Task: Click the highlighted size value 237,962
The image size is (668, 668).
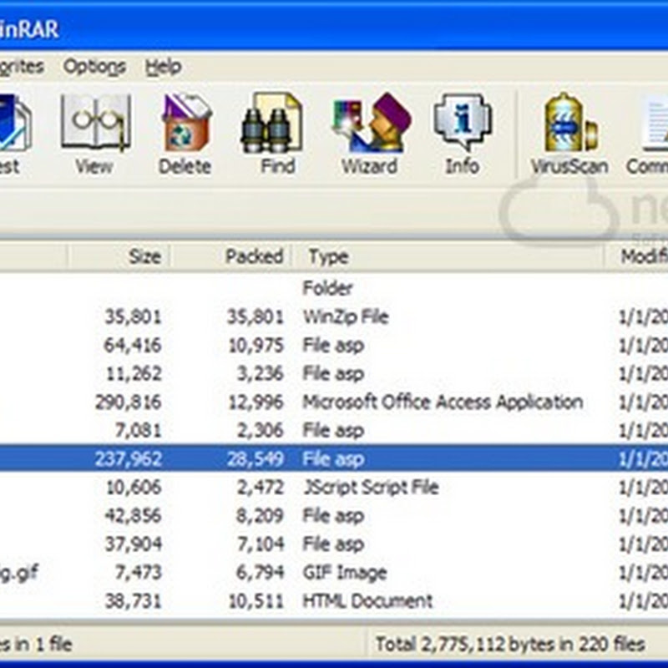Action: 129,458
